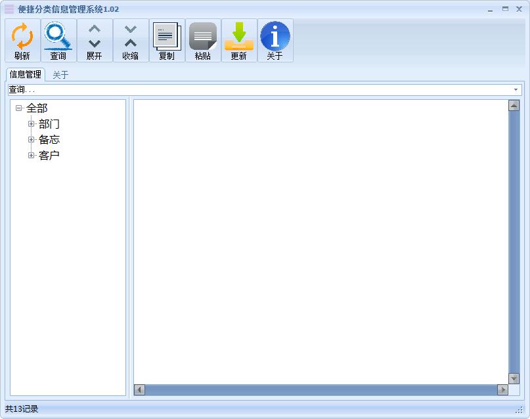Click the horizontal scrollbar track

321,390
